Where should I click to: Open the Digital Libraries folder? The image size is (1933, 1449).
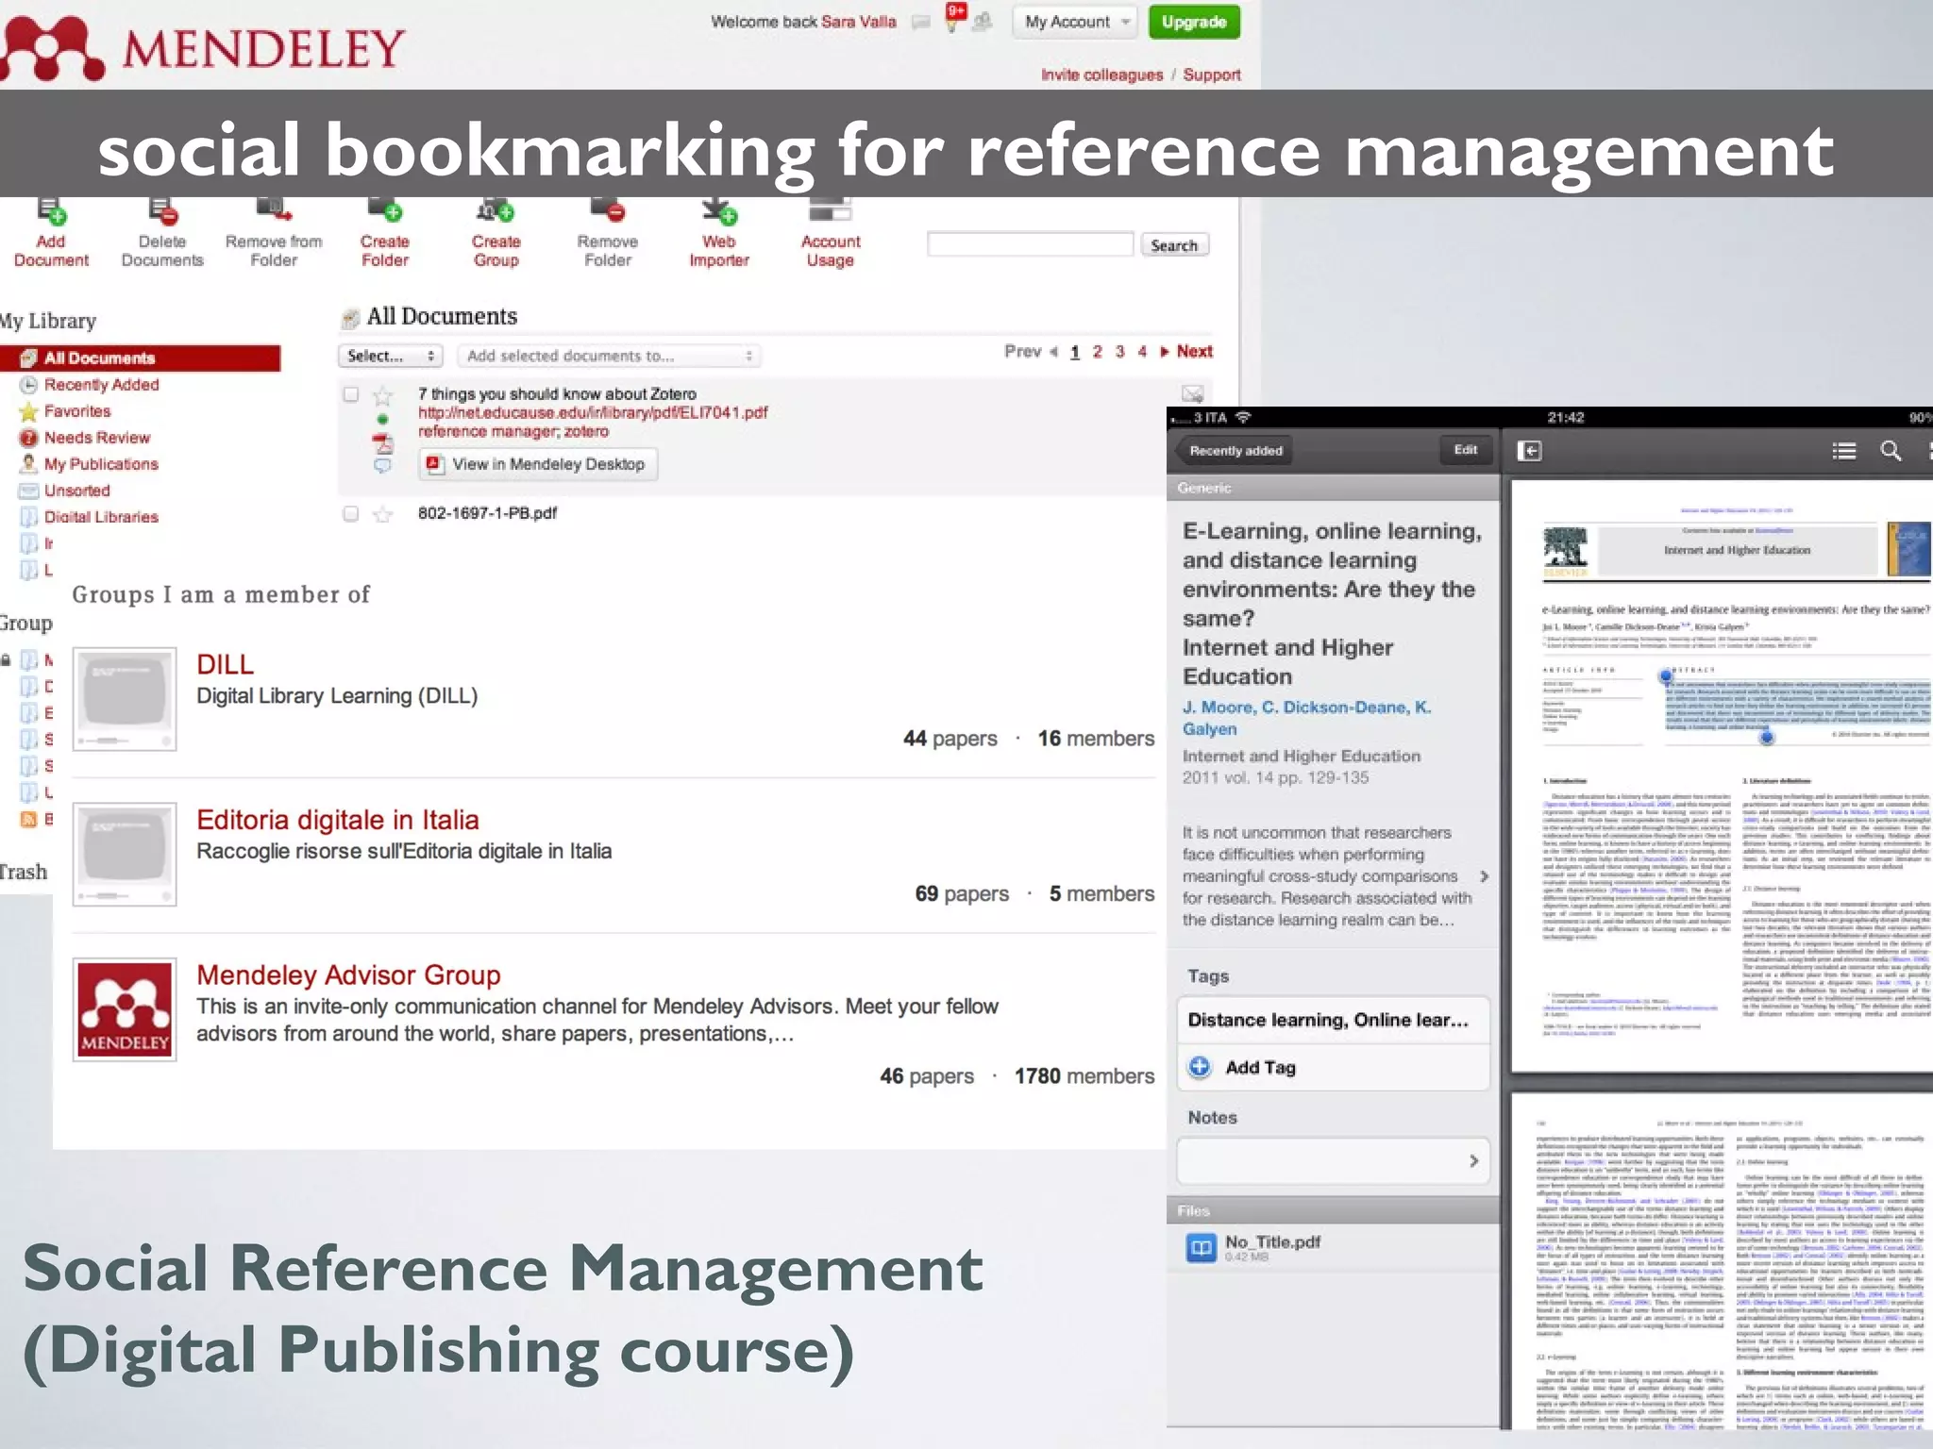[100, 517]
